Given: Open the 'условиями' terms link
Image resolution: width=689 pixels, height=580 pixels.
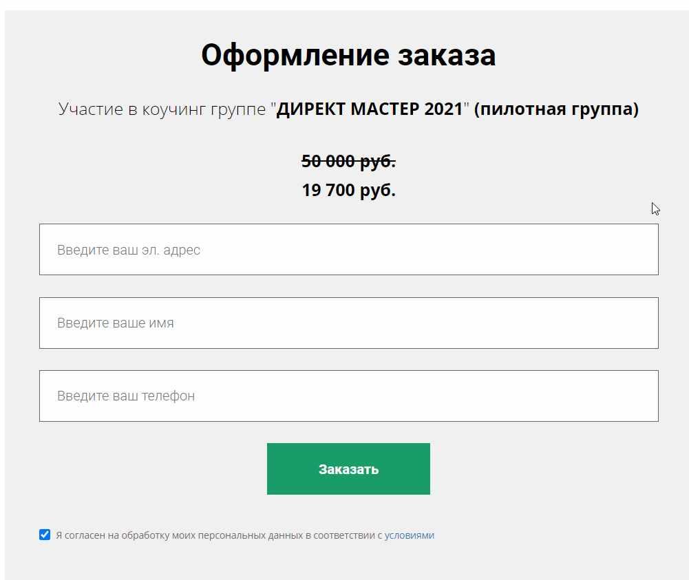Looking at the screenshot, I should (x=409, y=535).
